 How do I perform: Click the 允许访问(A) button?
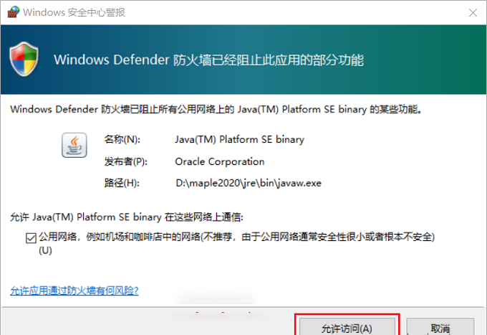click(347, 328)
